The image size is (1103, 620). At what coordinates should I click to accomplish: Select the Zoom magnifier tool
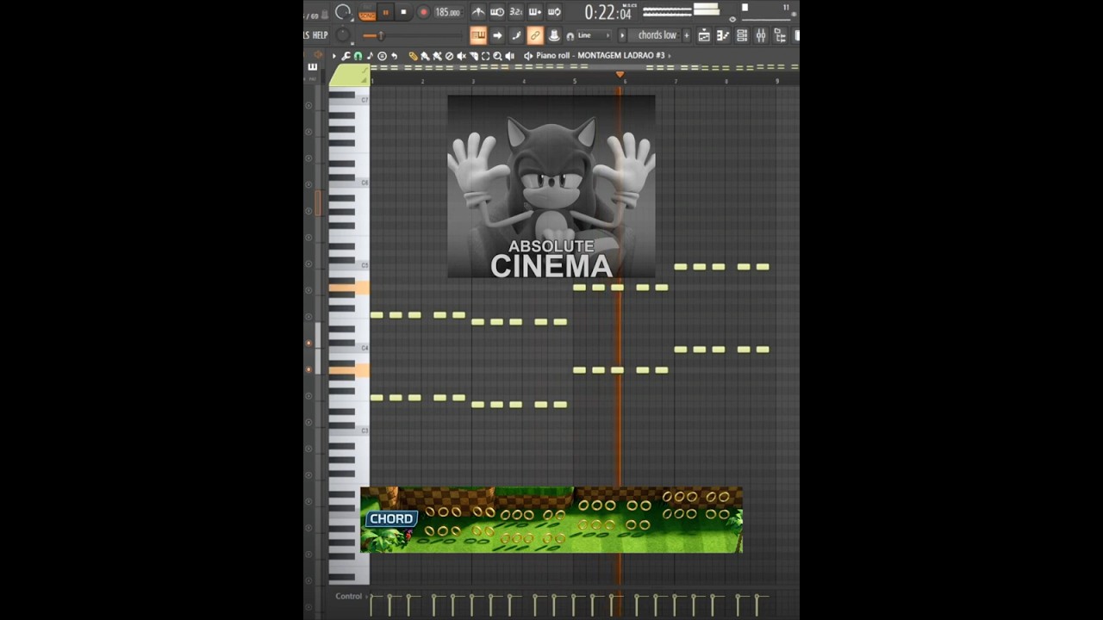497,56
